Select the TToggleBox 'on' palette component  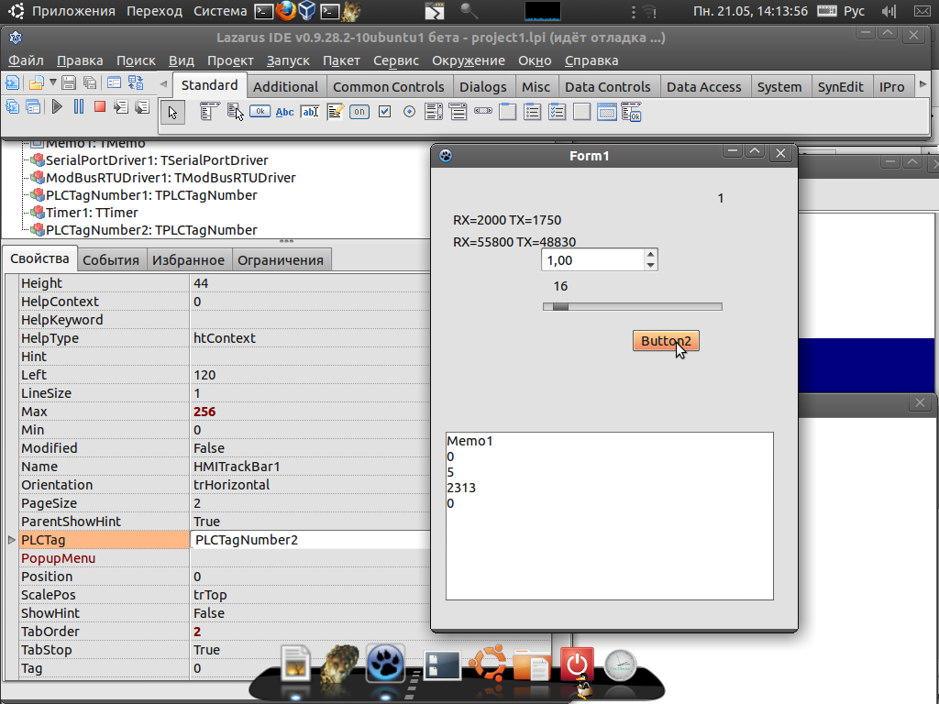(359, 112)
